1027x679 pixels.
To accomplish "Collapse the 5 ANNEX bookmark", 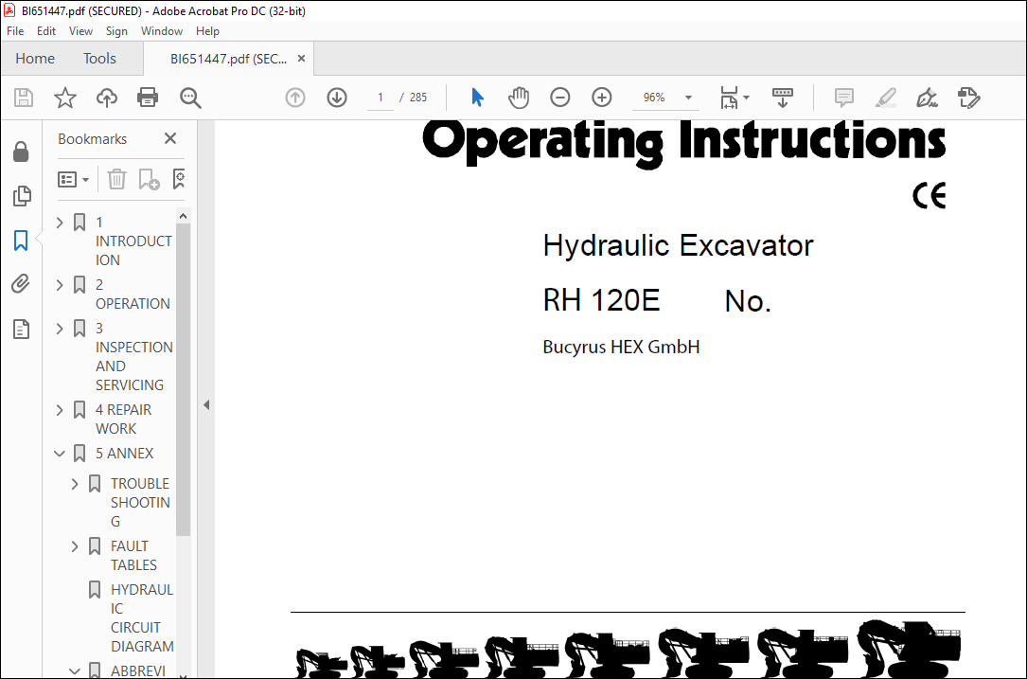I will click(x=60, y=454).
